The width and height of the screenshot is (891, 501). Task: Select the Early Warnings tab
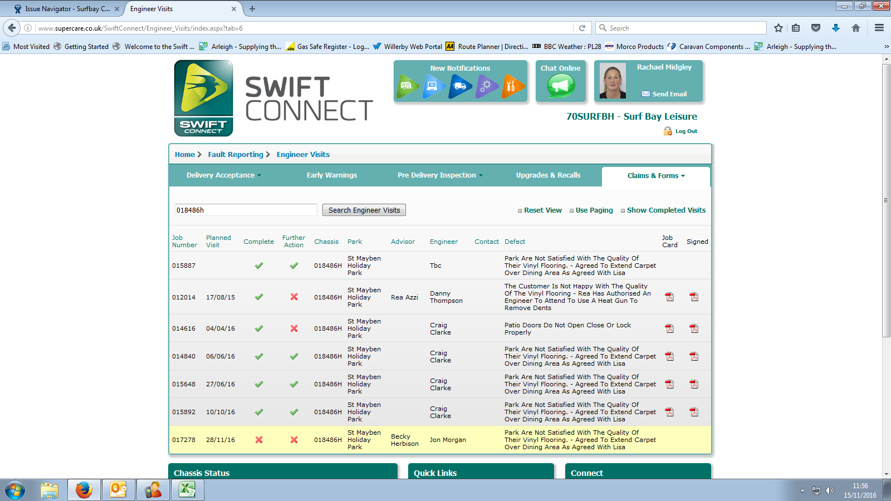pyautogui.click(x=332, y=175)
